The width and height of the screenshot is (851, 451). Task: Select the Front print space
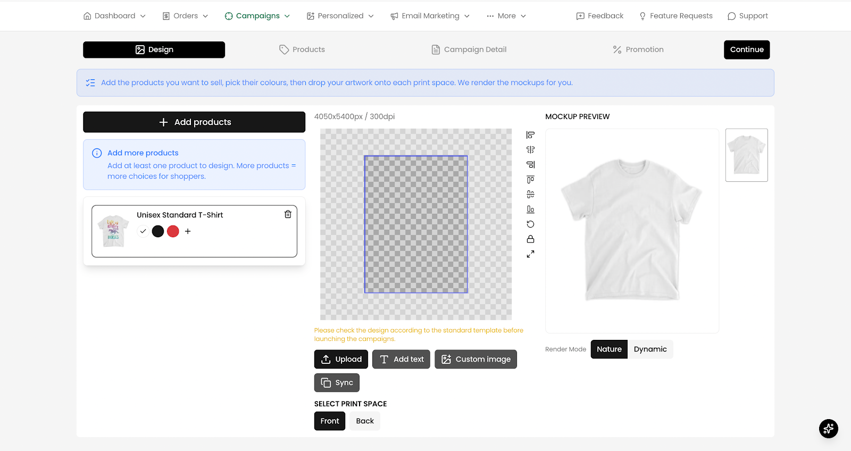coord(330,421)
